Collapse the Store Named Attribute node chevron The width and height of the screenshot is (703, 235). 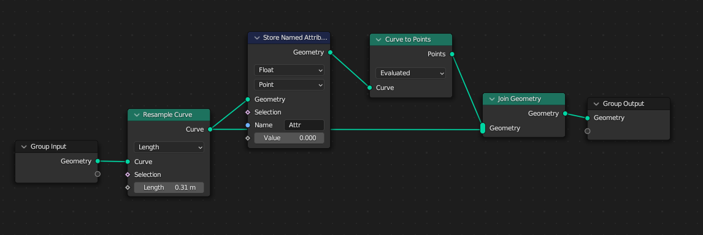pyautogui.click(x=256, y=38)
